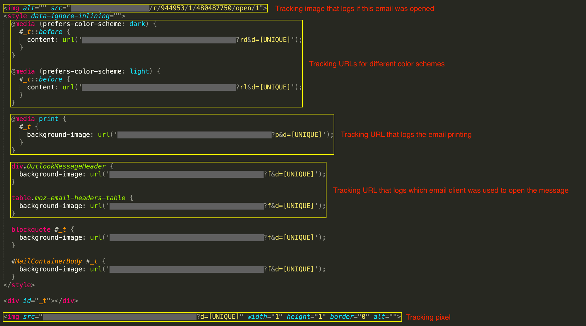Click the "background-image" property under blockquote #_t
Screen dimensions: 586x326
pyautogui.click(x=51, y=238)
